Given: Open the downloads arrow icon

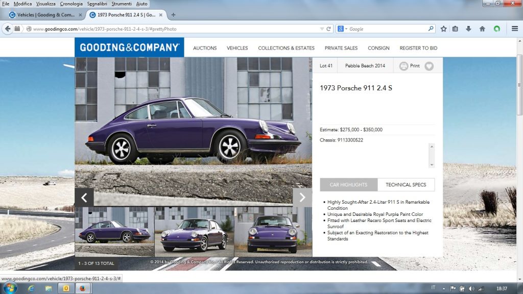Looking at the screenshot, I should (x=468, y=29).
